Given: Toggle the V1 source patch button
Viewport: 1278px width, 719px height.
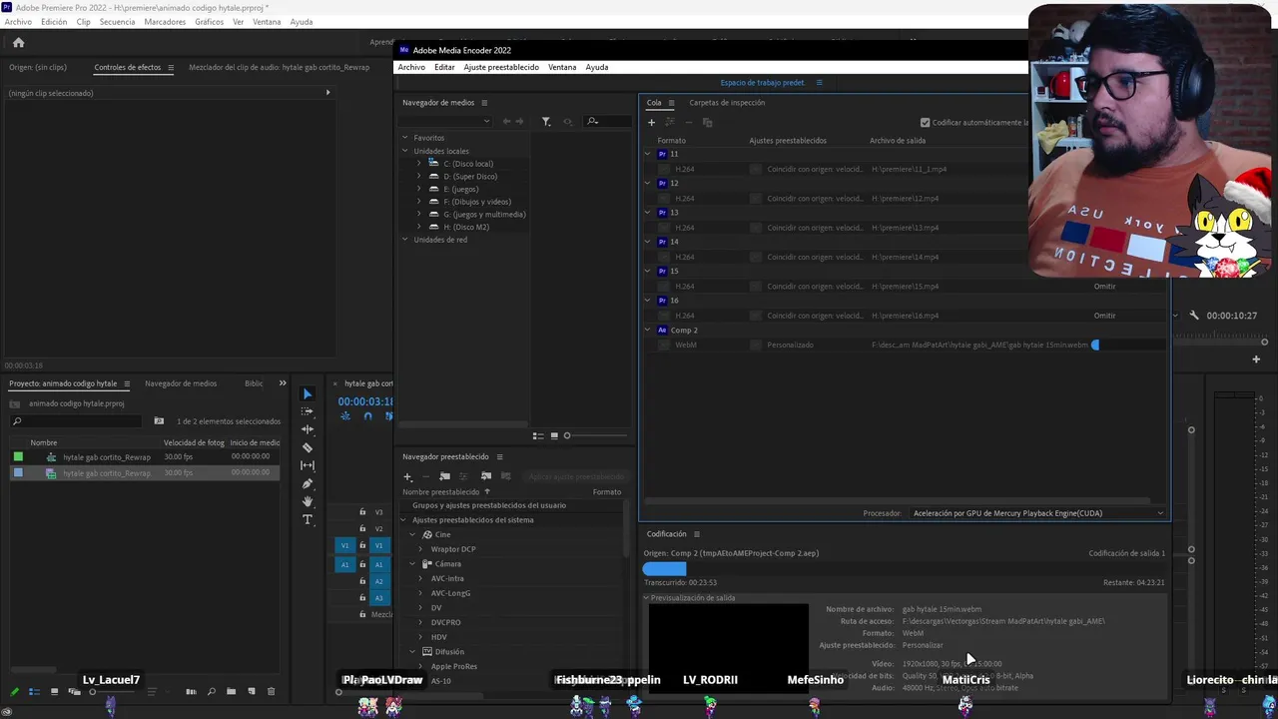Looking at the screenshot, I should tap(345, 545).
